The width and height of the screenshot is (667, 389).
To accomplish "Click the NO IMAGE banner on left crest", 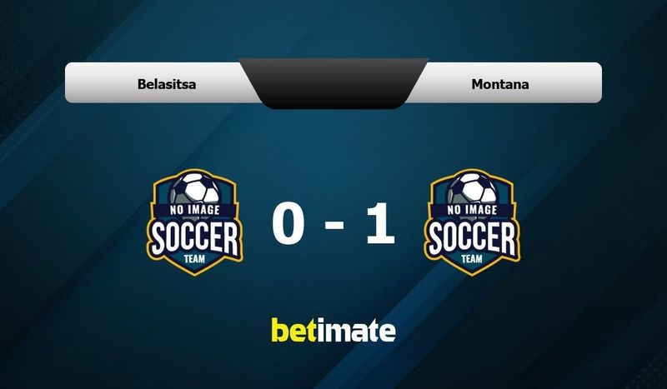I will pos(195,210).
